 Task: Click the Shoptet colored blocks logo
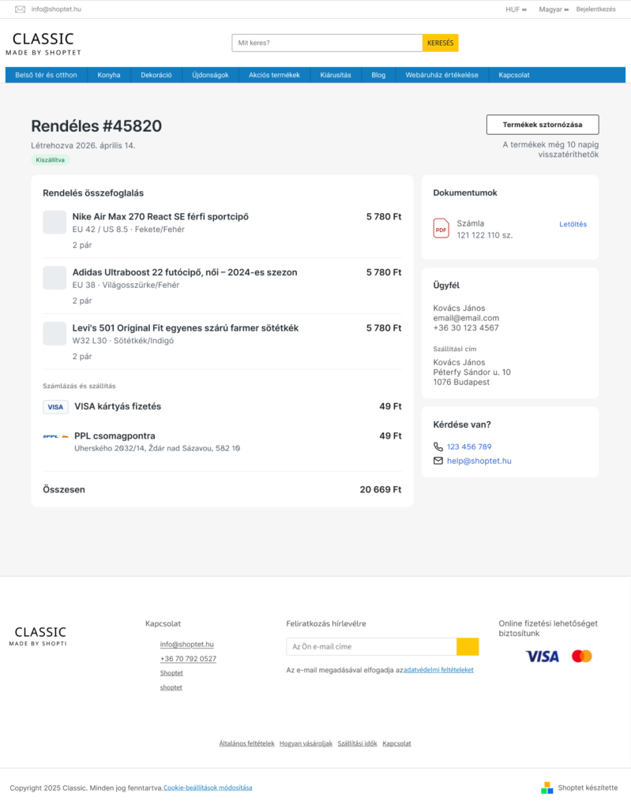click(547, 787)
